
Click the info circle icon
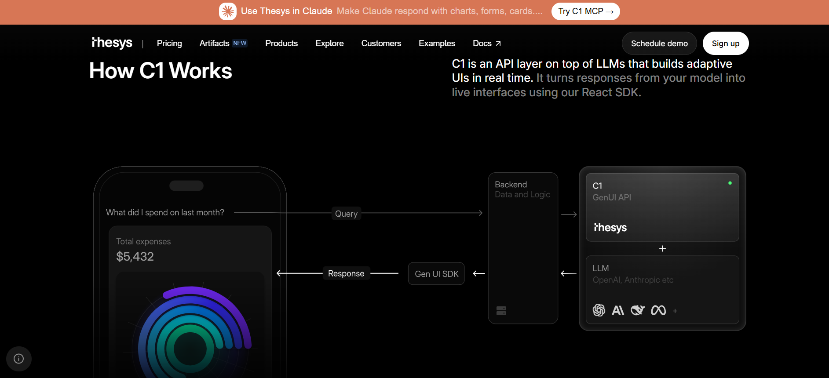click(19, 359)
